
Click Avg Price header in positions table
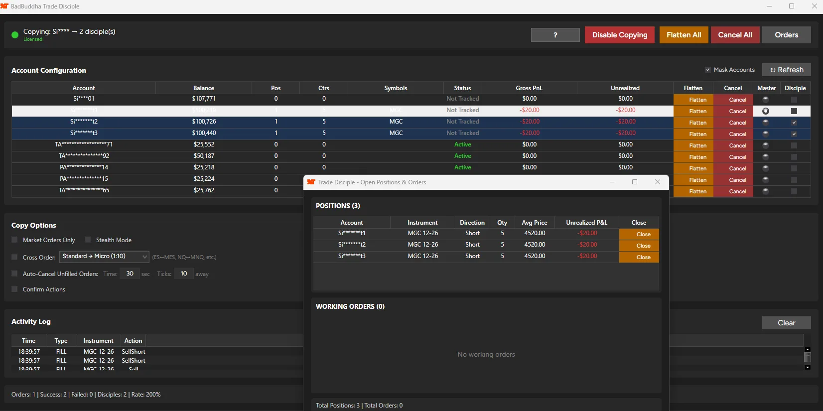534,223
